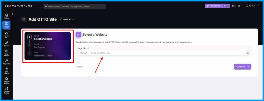Select OTTO & Audit sidebar item
Image resolution: width=264 pixels, height=101 pixels.
click(6, 25)
